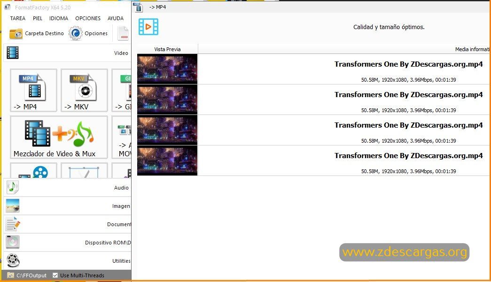The height and width of the screenshot is (282, 491).
Task: Select third Transformers One By ZDescargas.org.mp4 filename
Action: coord(409,125)
